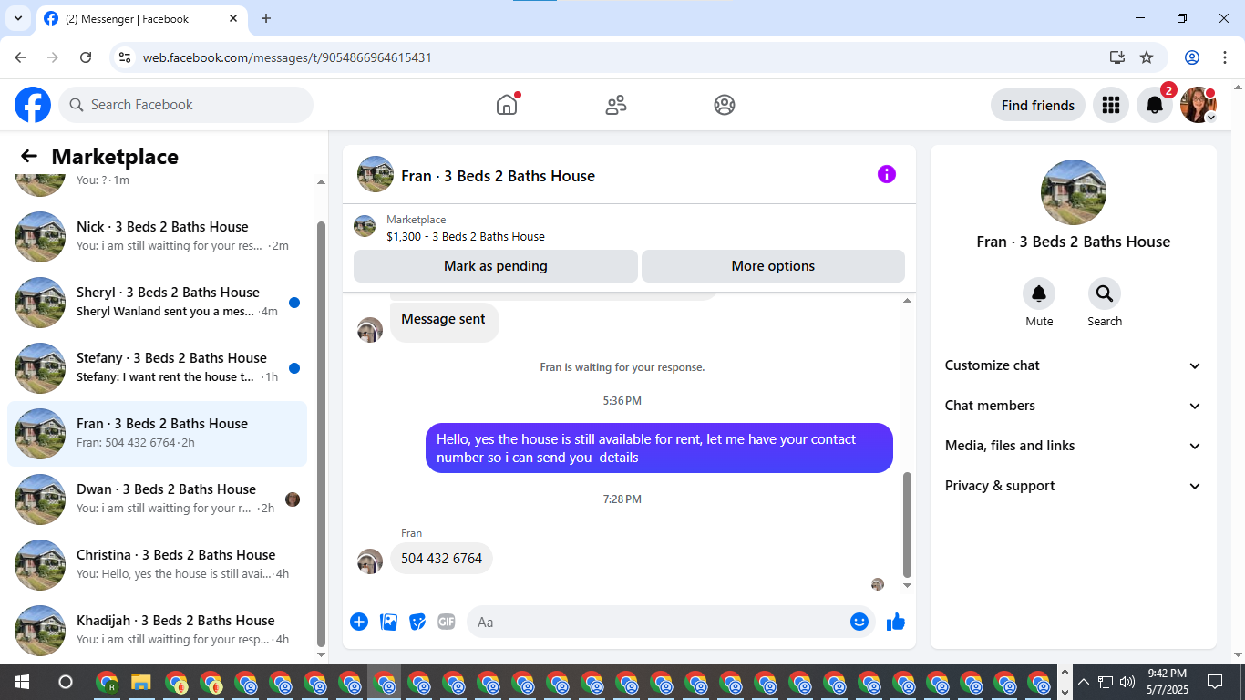
Task: Open the emoji picker in message box
Action: click(x=859, y=622)
